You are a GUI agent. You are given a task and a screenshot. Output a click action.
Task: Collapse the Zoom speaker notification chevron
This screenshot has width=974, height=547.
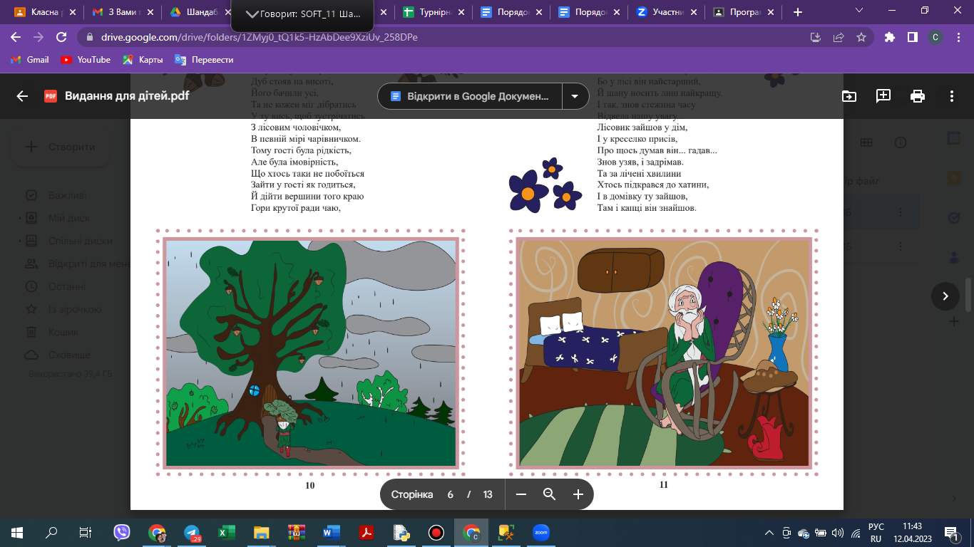251,13
